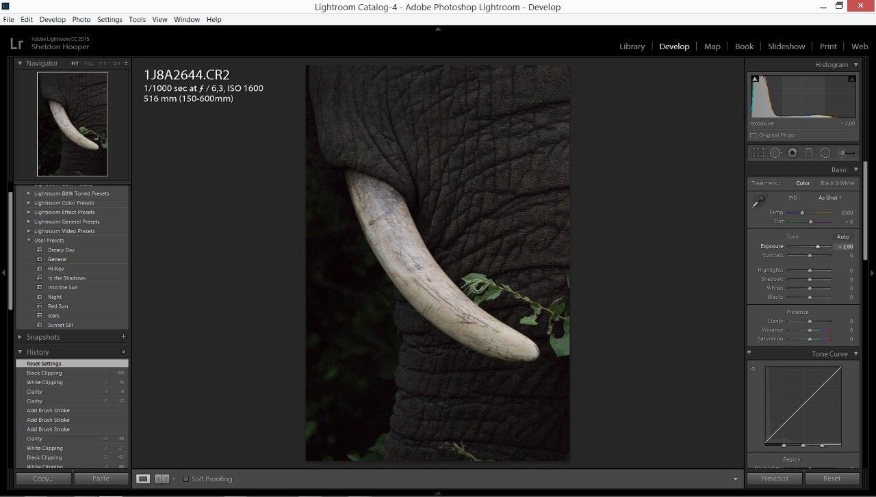The image size is (876, 497).
Task: Toggle the Tone Curve panel on/off switch
Action: 749,353
